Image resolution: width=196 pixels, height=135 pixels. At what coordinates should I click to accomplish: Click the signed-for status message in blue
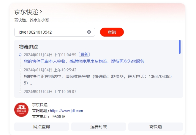84,61
